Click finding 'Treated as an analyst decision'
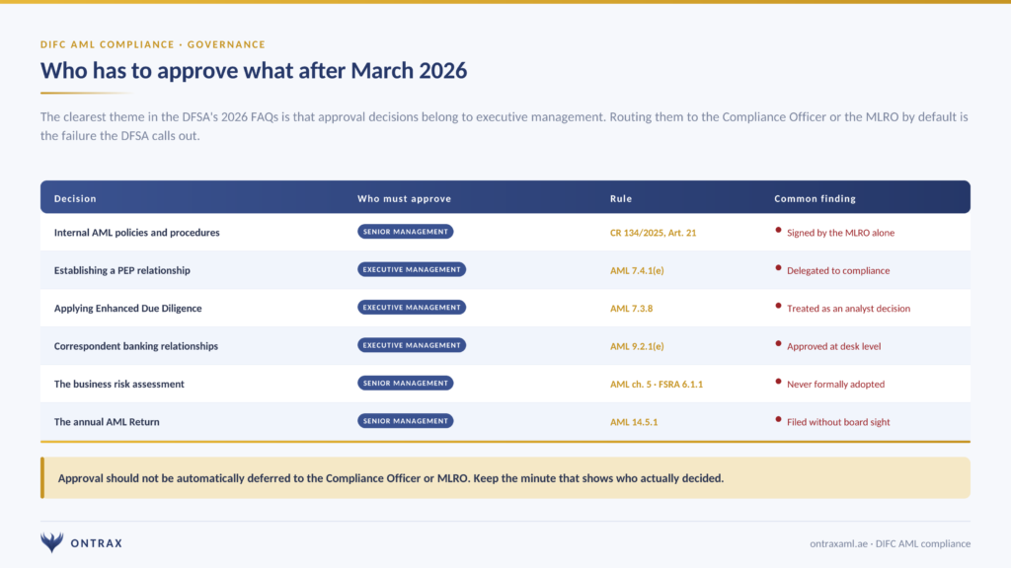 click(848, 309)
